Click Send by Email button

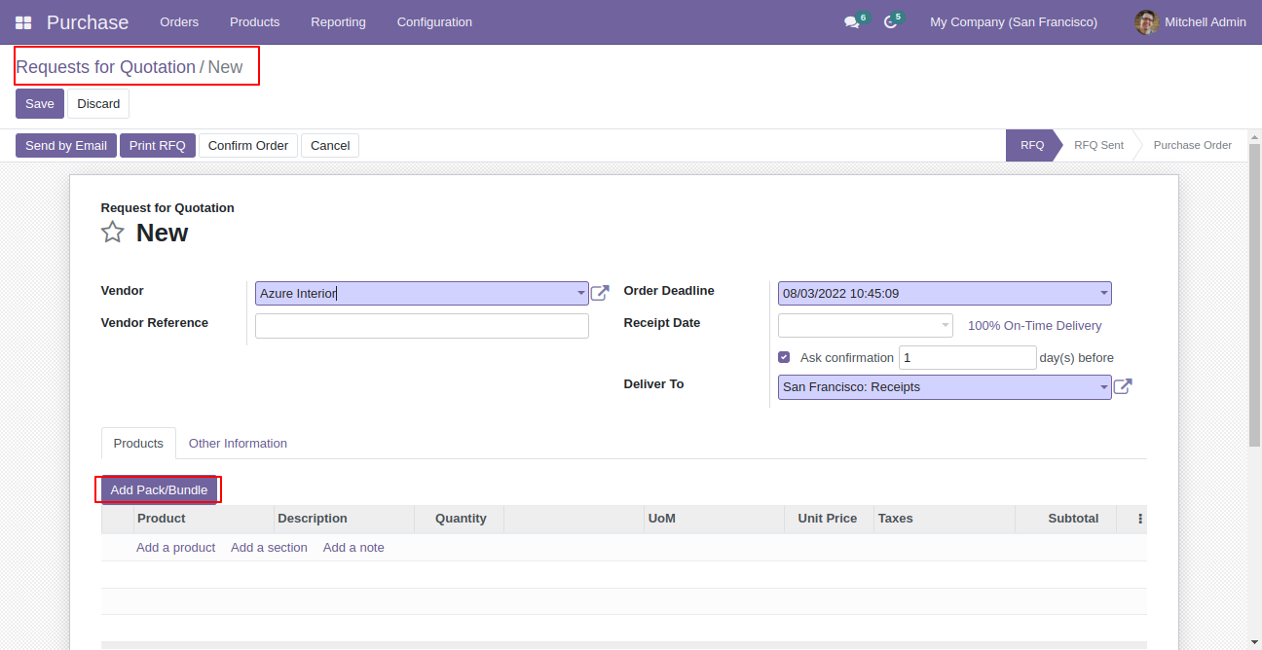click(x=66, y=146)
